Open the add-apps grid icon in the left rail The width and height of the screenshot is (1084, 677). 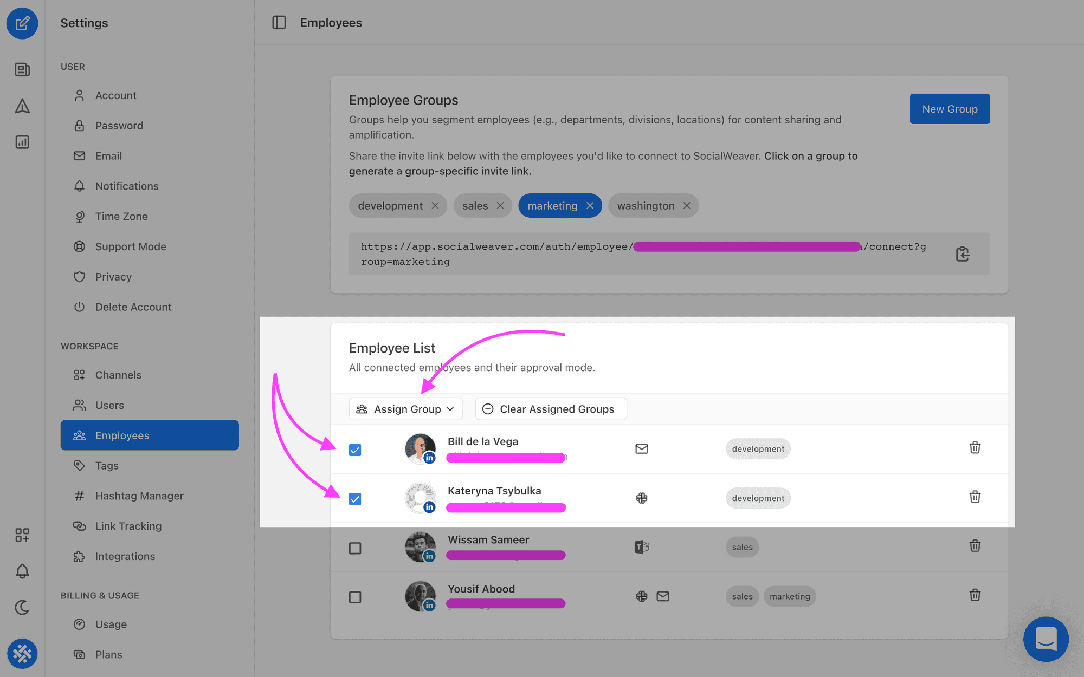point(22,535)
